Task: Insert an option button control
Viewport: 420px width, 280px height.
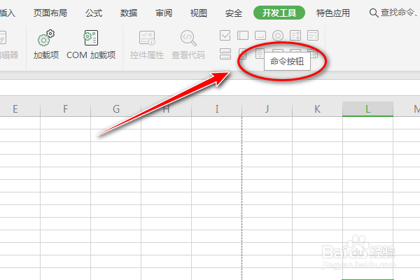Action: 278,36
